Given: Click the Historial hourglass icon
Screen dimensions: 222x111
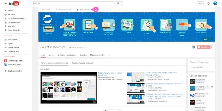Looking at the screenshot, I should (5, 26).
